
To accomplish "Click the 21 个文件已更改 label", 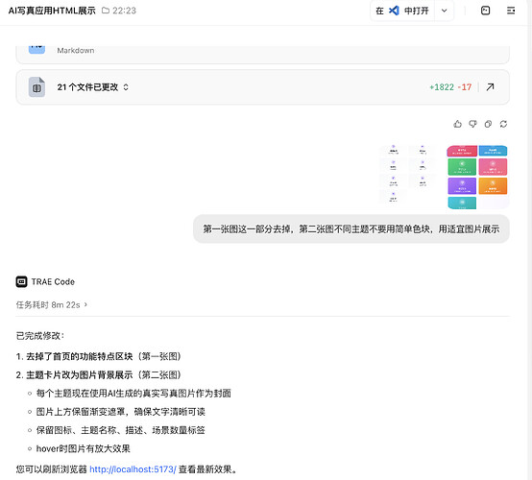I will click(x=87, y=87).
